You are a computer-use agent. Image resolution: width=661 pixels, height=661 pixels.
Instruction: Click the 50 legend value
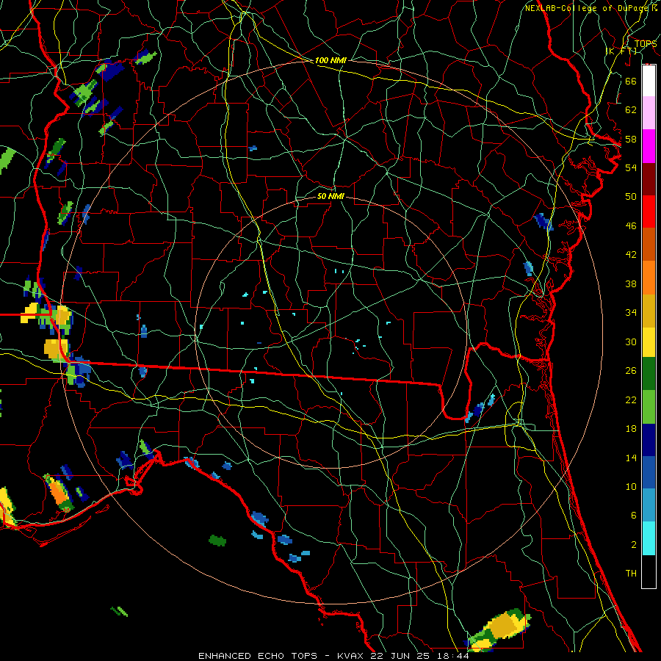click(631, 196)
